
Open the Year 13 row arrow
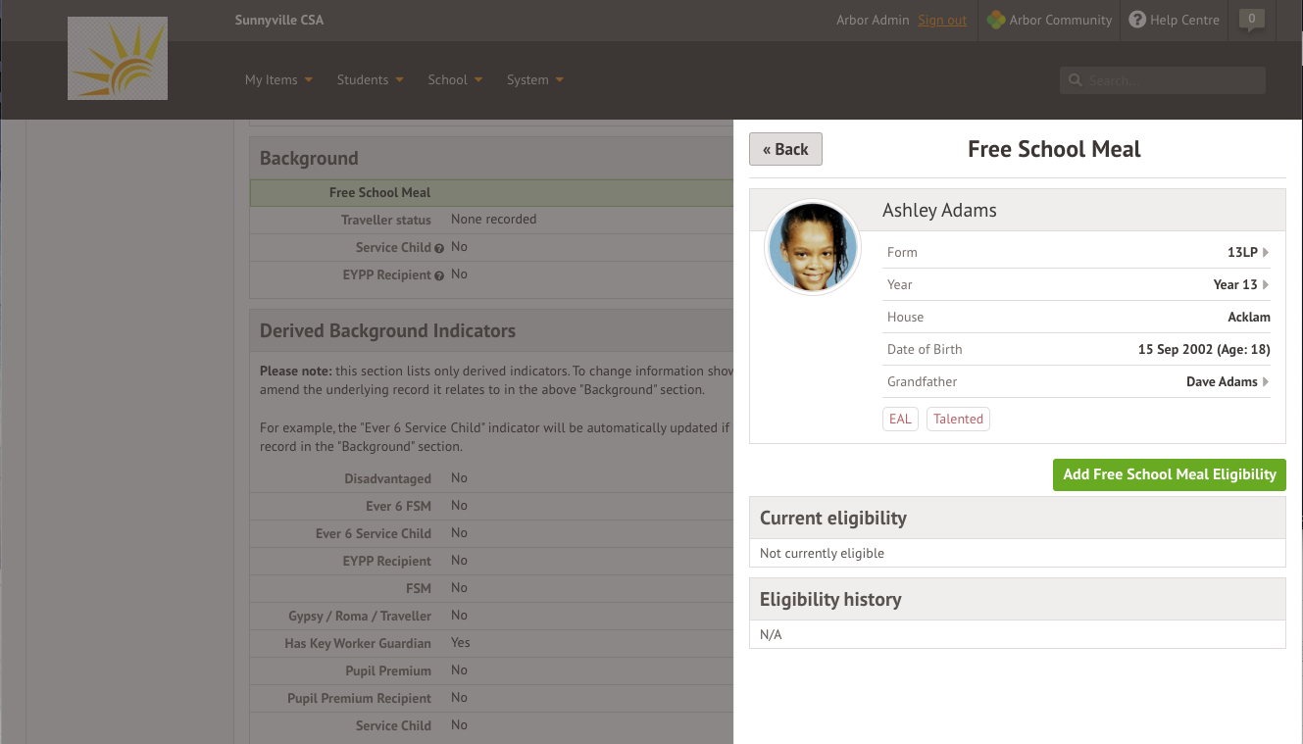[1266, 284]
